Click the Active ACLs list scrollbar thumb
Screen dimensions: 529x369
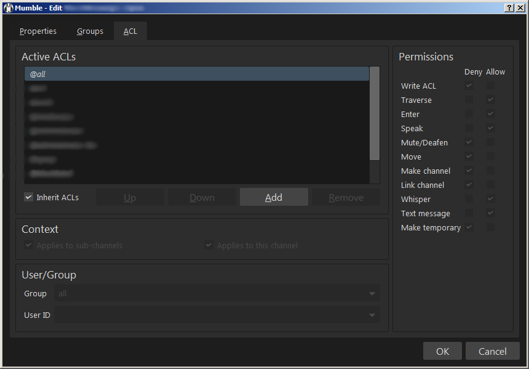(375, 113)
